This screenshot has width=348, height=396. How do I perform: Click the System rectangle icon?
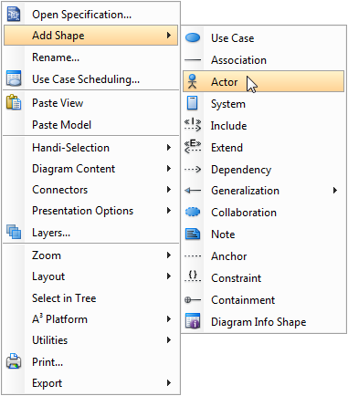click(192, 103)
